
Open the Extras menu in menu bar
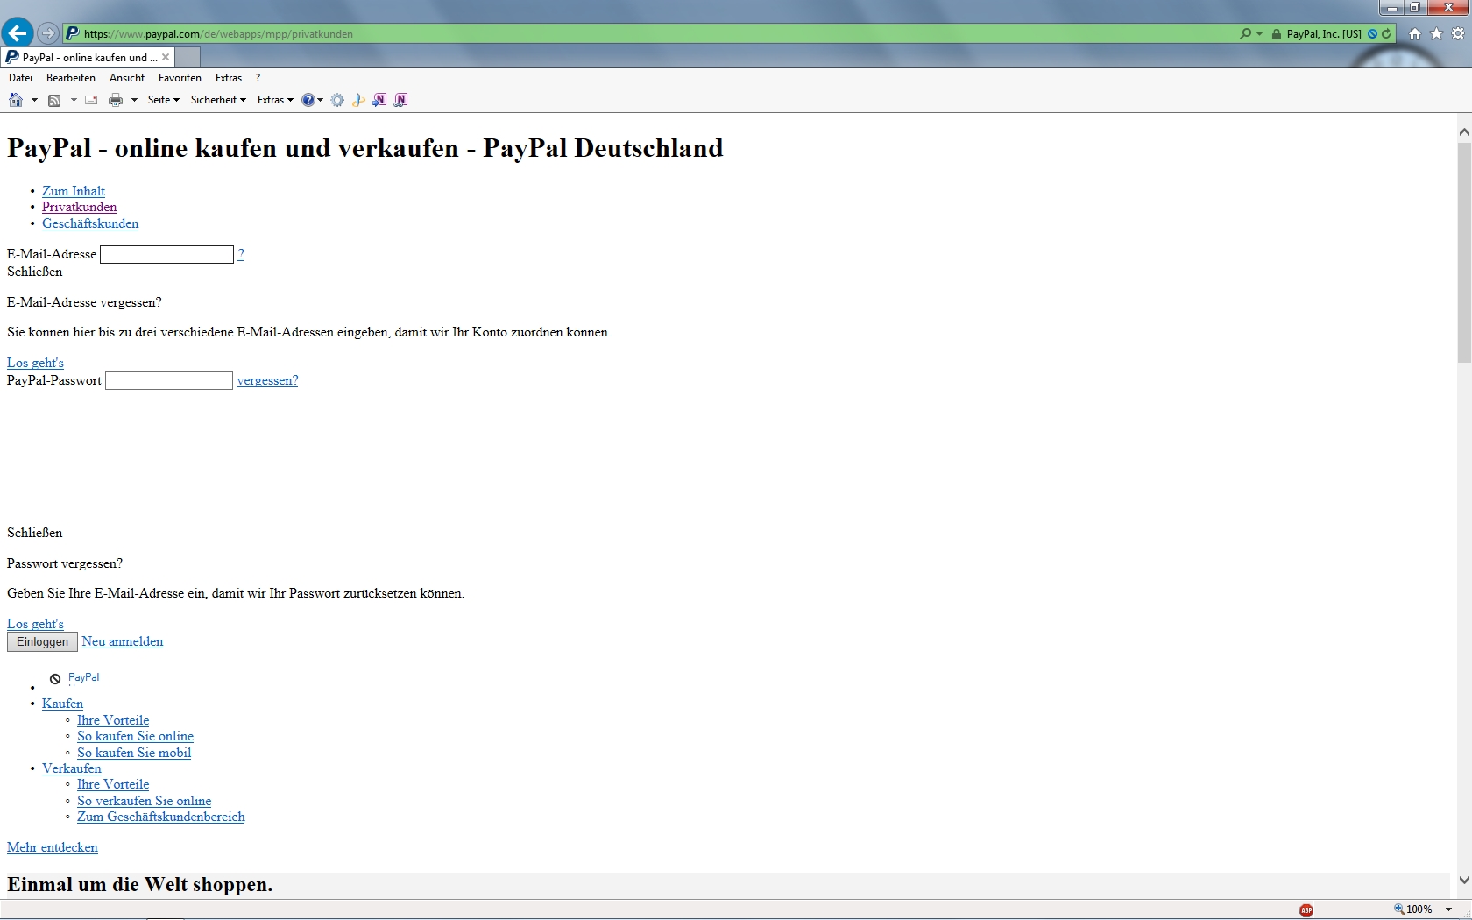point(229,78)
